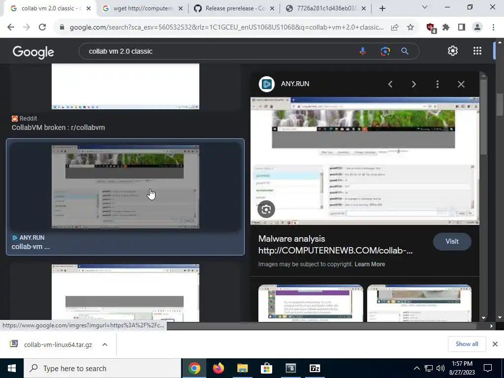
Task: Go forward using browser forward arrow
Action: (27, 28)
